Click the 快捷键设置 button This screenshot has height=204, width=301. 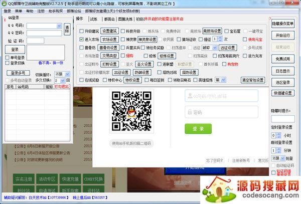283,93
